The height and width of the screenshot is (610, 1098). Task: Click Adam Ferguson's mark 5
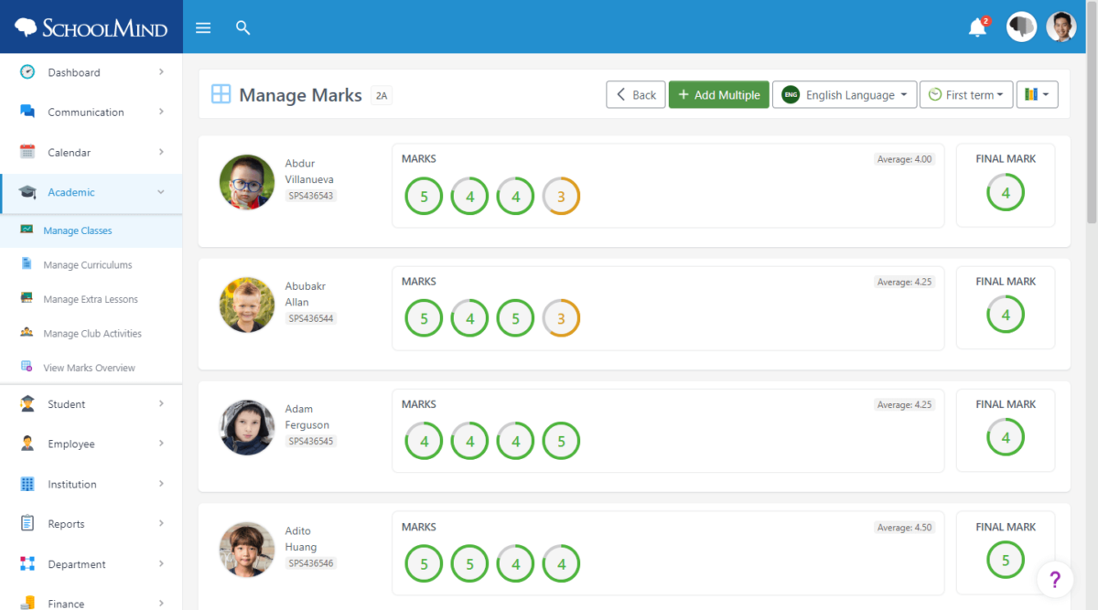pos(561,441)
